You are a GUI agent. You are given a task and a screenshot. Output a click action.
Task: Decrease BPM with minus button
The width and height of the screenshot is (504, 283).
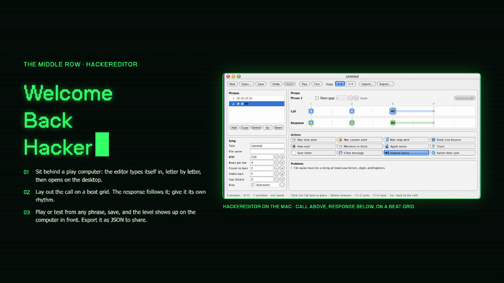276,157
